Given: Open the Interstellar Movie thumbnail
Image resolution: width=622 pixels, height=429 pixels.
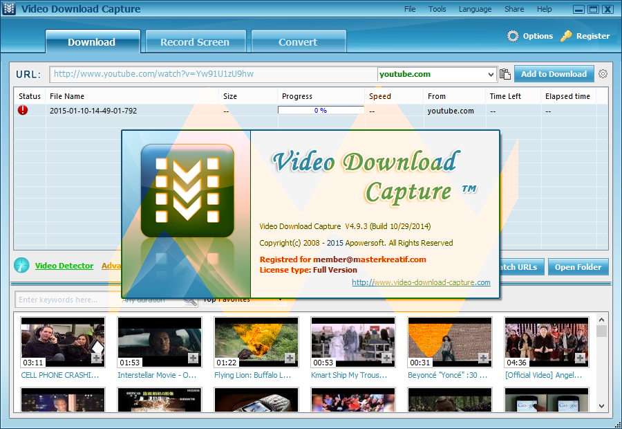Looking at the screenshot, I should (x=160, y=342).
